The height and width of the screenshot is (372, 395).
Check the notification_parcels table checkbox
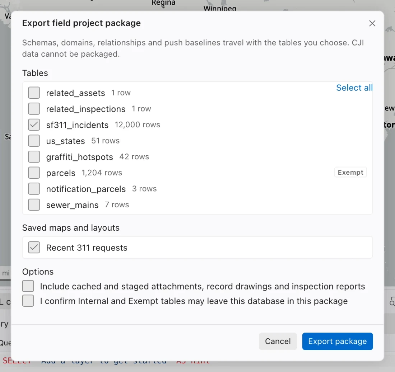(x=34, y=189)
